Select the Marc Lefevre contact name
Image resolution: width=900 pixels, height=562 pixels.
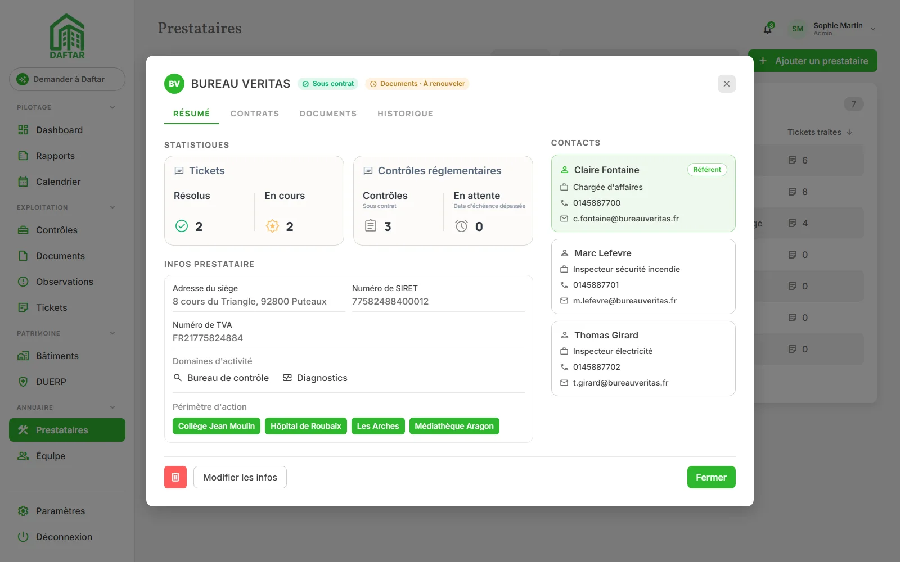[x=603, y=253]
